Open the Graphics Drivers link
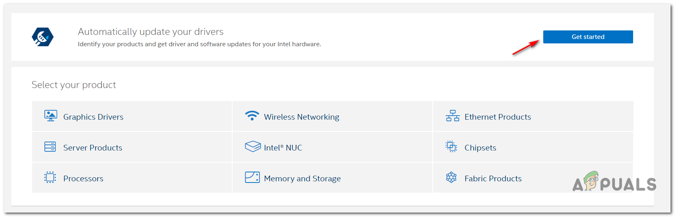675x217 pixels. pos(93,117)
